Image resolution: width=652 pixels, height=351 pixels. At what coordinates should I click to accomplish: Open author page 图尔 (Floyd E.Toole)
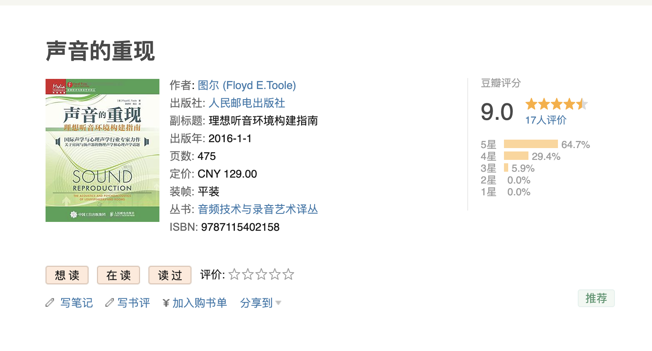pyautogui.click(x=247, y=85)
